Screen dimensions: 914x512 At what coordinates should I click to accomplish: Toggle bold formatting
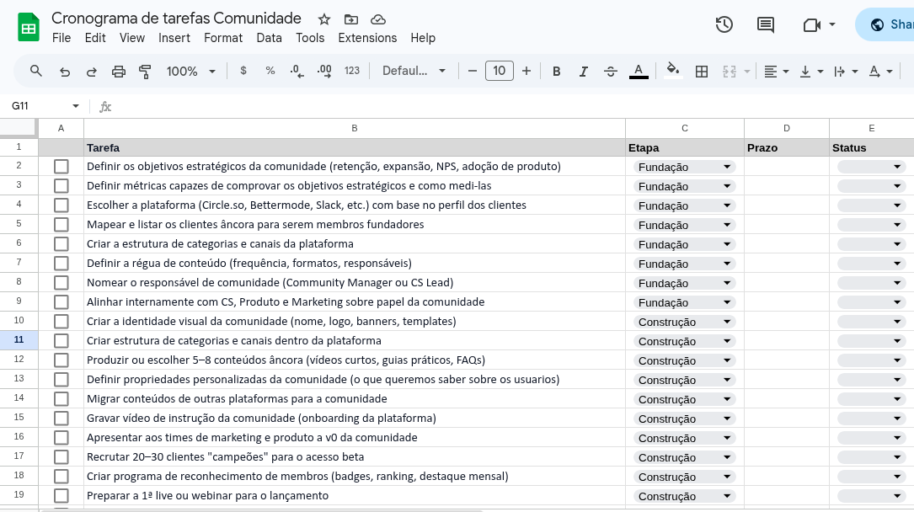[556, 71]
